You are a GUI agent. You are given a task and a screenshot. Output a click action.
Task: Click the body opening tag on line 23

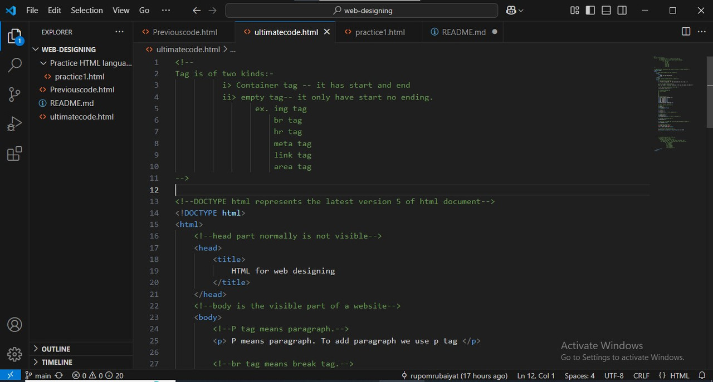pos(208,317)
